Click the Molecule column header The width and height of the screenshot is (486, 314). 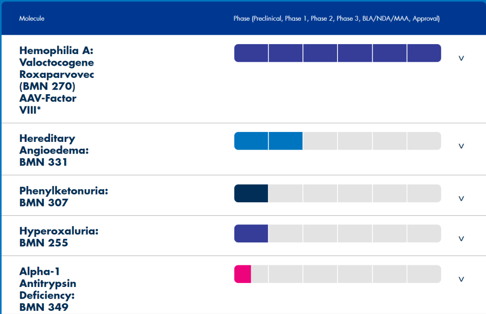[31, 18]
